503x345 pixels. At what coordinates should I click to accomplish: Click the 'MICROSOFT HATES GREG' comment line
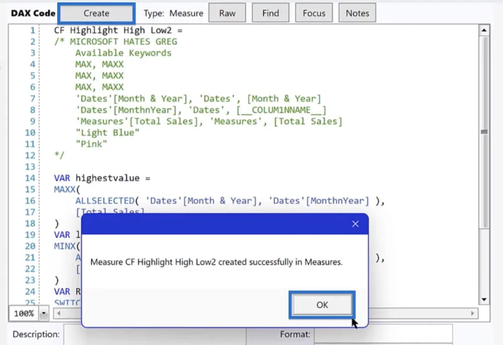click(116, 41)
